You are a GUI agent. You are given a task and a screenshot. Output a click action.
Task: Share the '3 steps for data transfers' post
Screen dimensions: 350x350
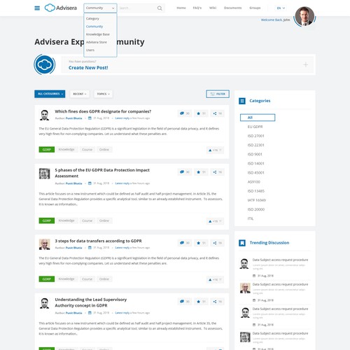coord(215,243)
